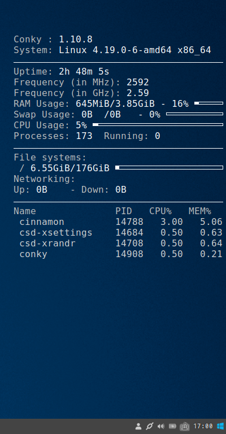Viewport: 226px width, 434px height.
Task: Click the Swap Usage label
Action: 44,114
